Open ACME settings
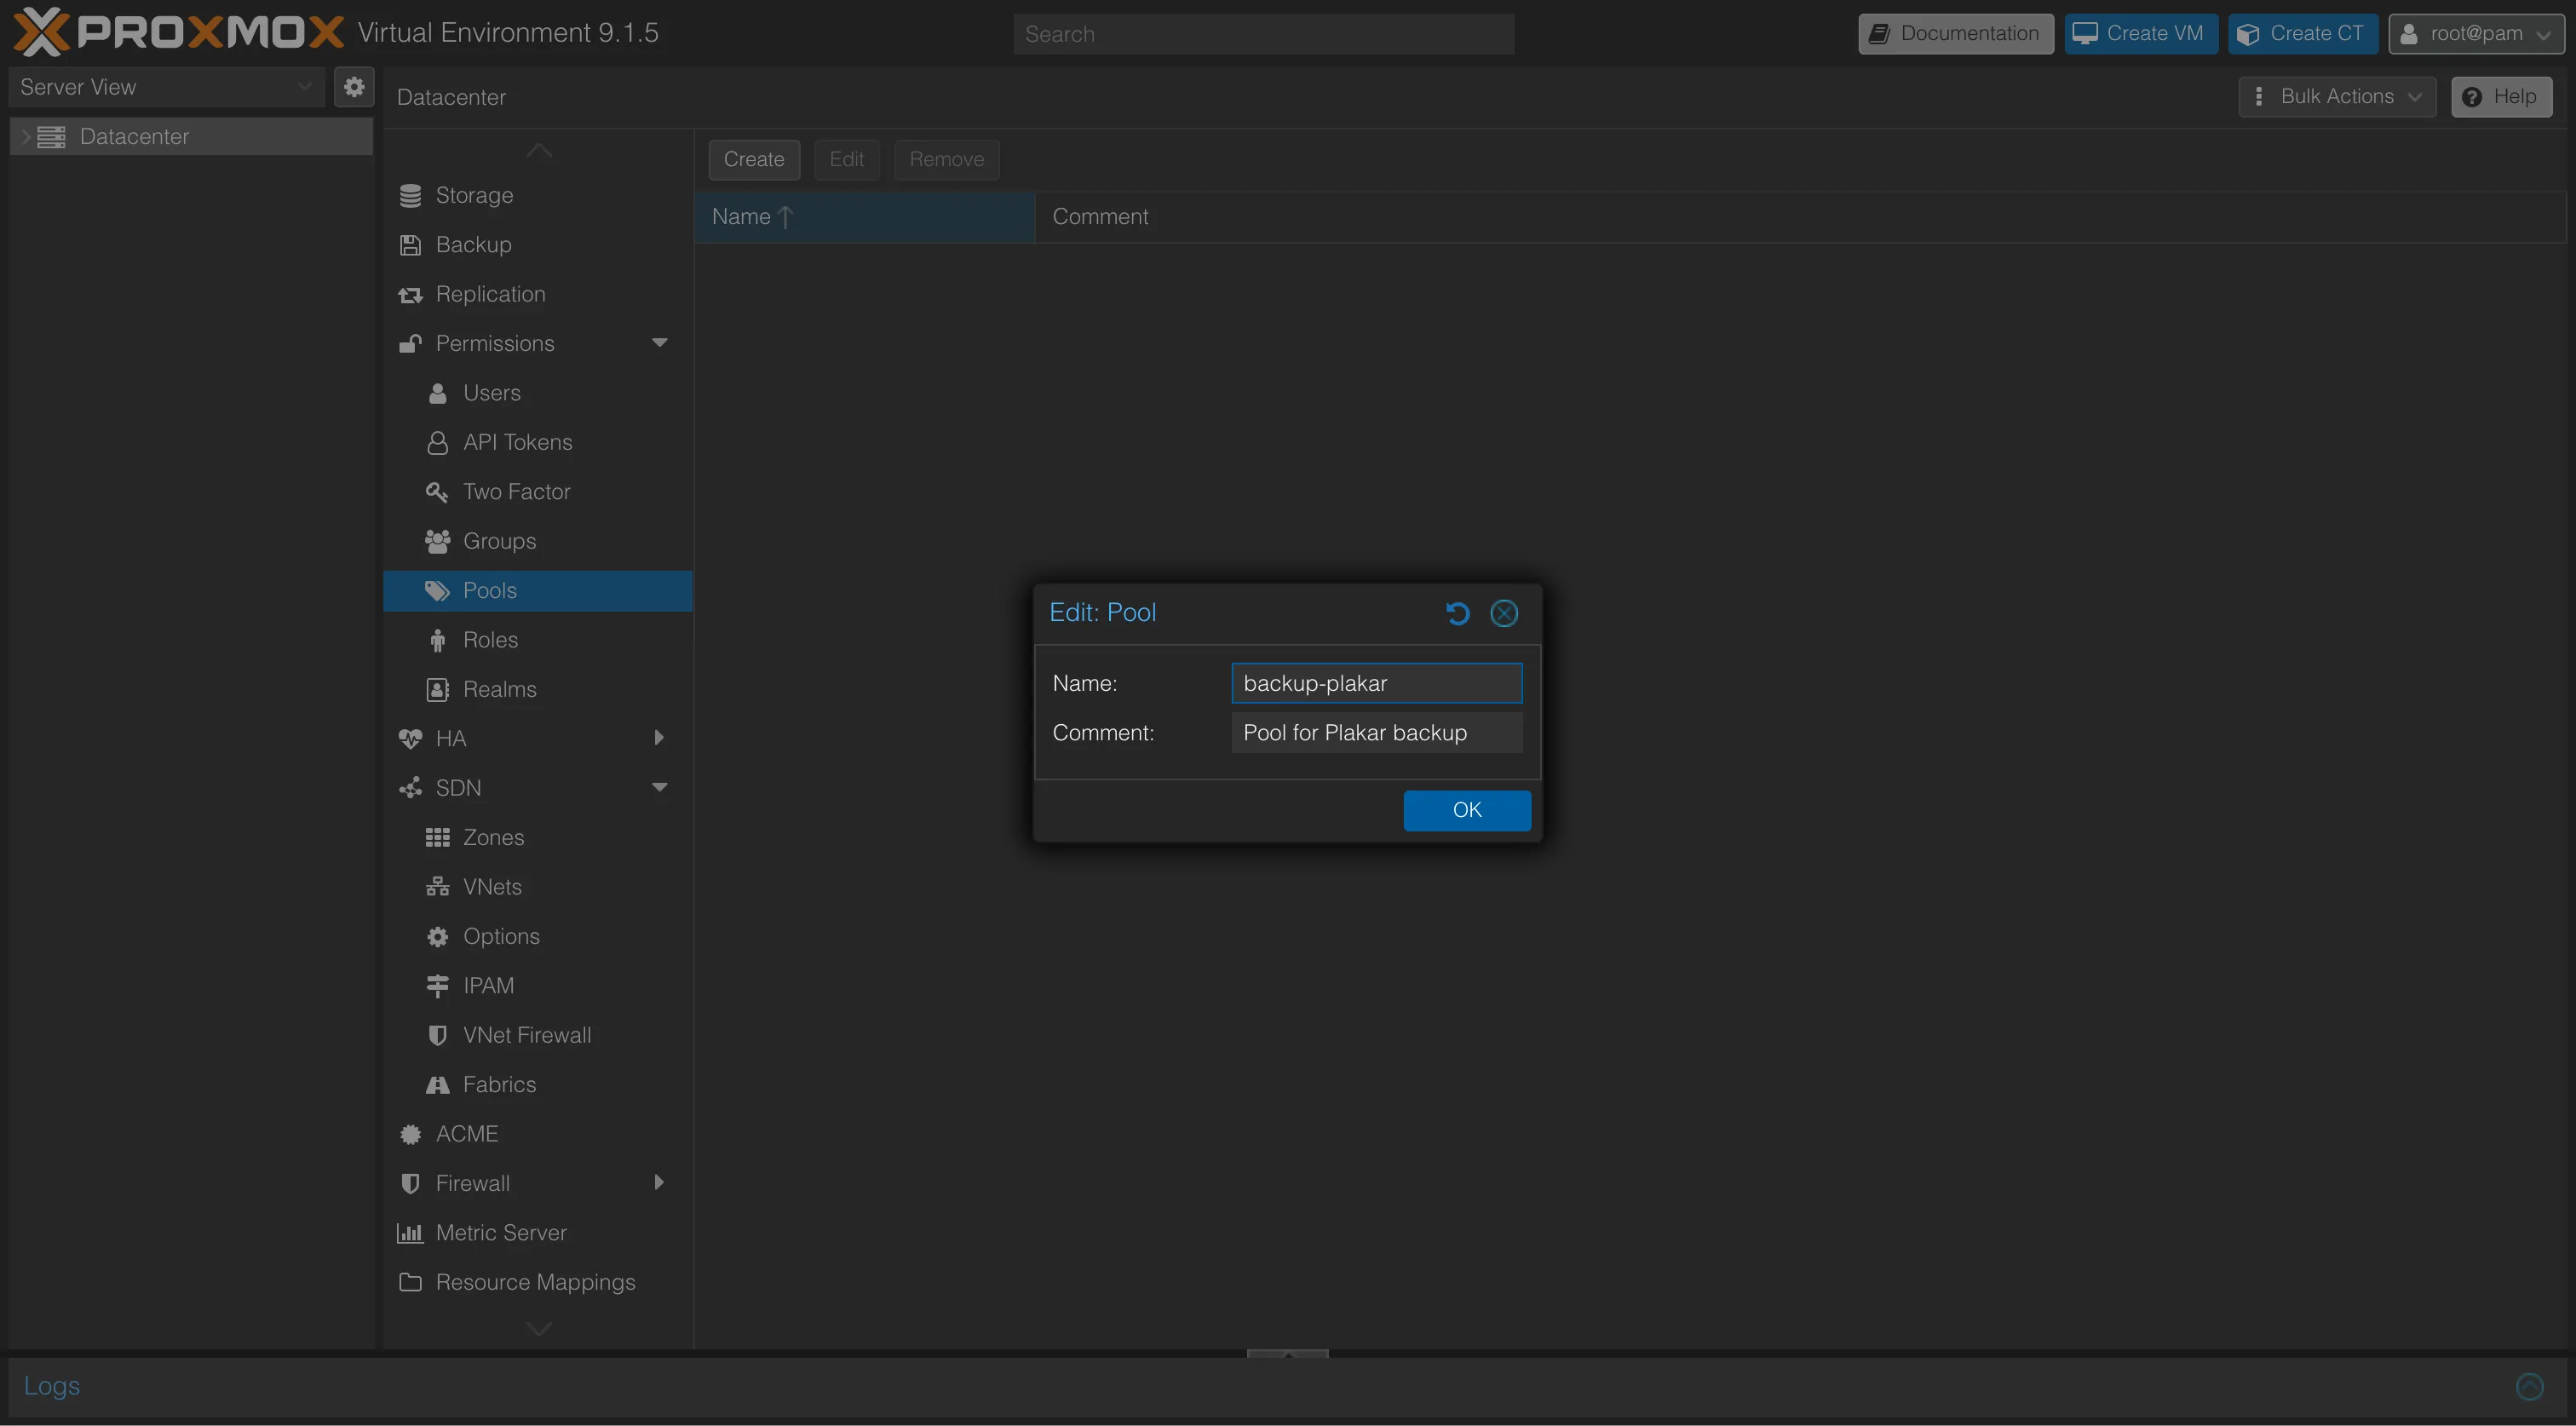This screenshot has width=2576, height=1426. pos(537,1134)
